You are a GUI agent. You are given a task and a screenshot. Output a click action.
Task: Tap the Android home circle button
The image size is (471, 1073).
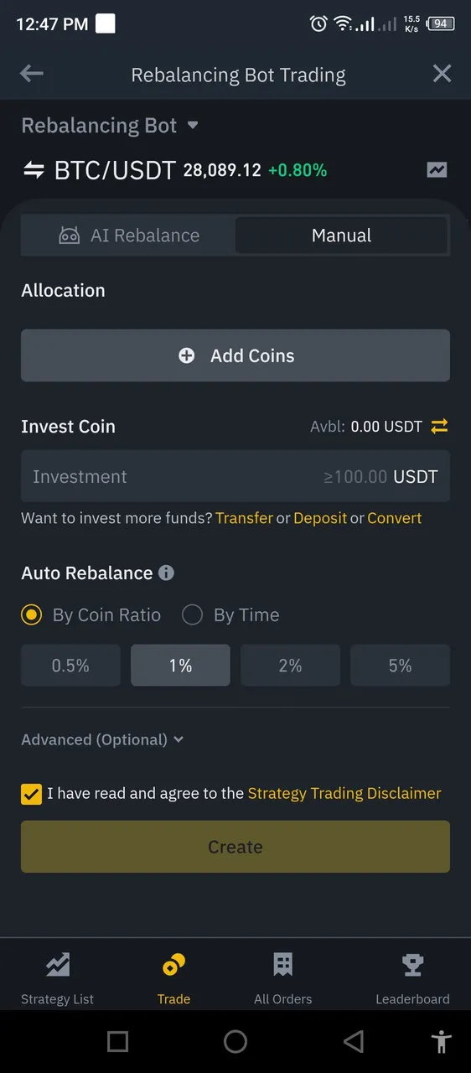tap(235, 1041)
